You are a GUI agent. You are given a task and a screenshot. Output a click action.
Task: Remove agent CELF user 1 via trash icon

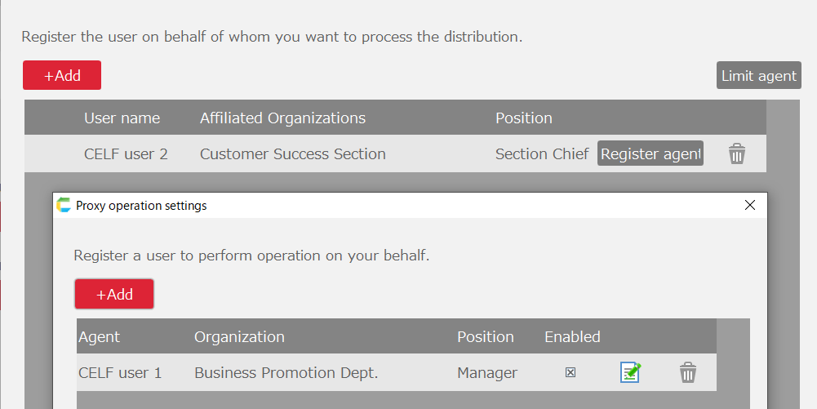pyautogui.click(x=688, y=372)
